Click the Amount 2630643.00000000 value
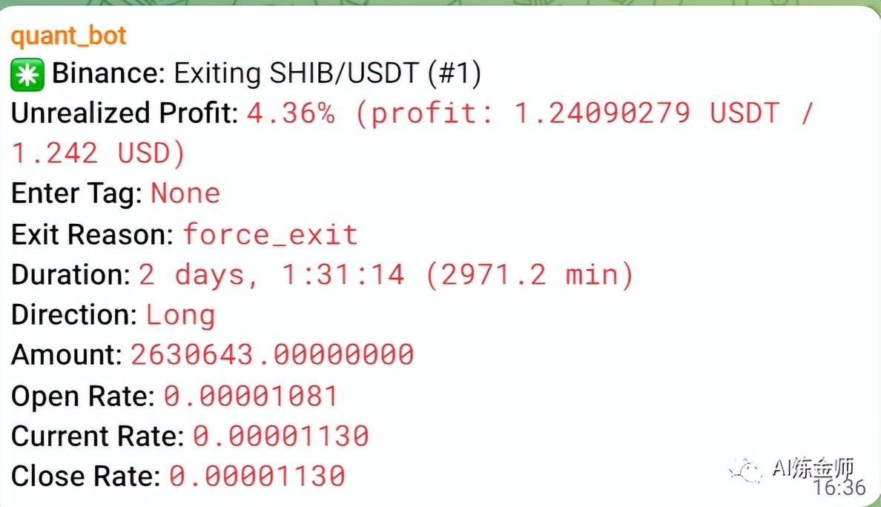 click(x=272, y=355)
